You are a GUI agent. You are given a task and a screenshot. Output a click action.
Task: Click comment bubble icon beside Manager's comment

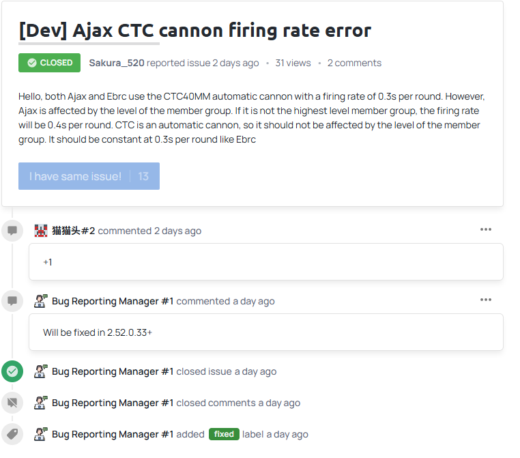(12, 301)
